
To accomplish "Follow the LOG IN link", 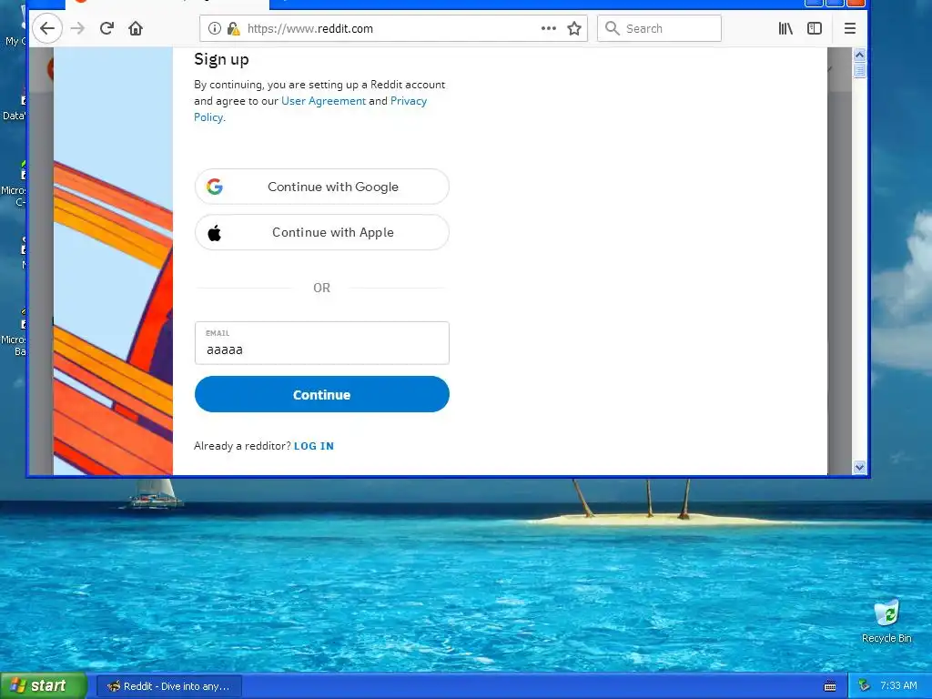I will [314, 446].
